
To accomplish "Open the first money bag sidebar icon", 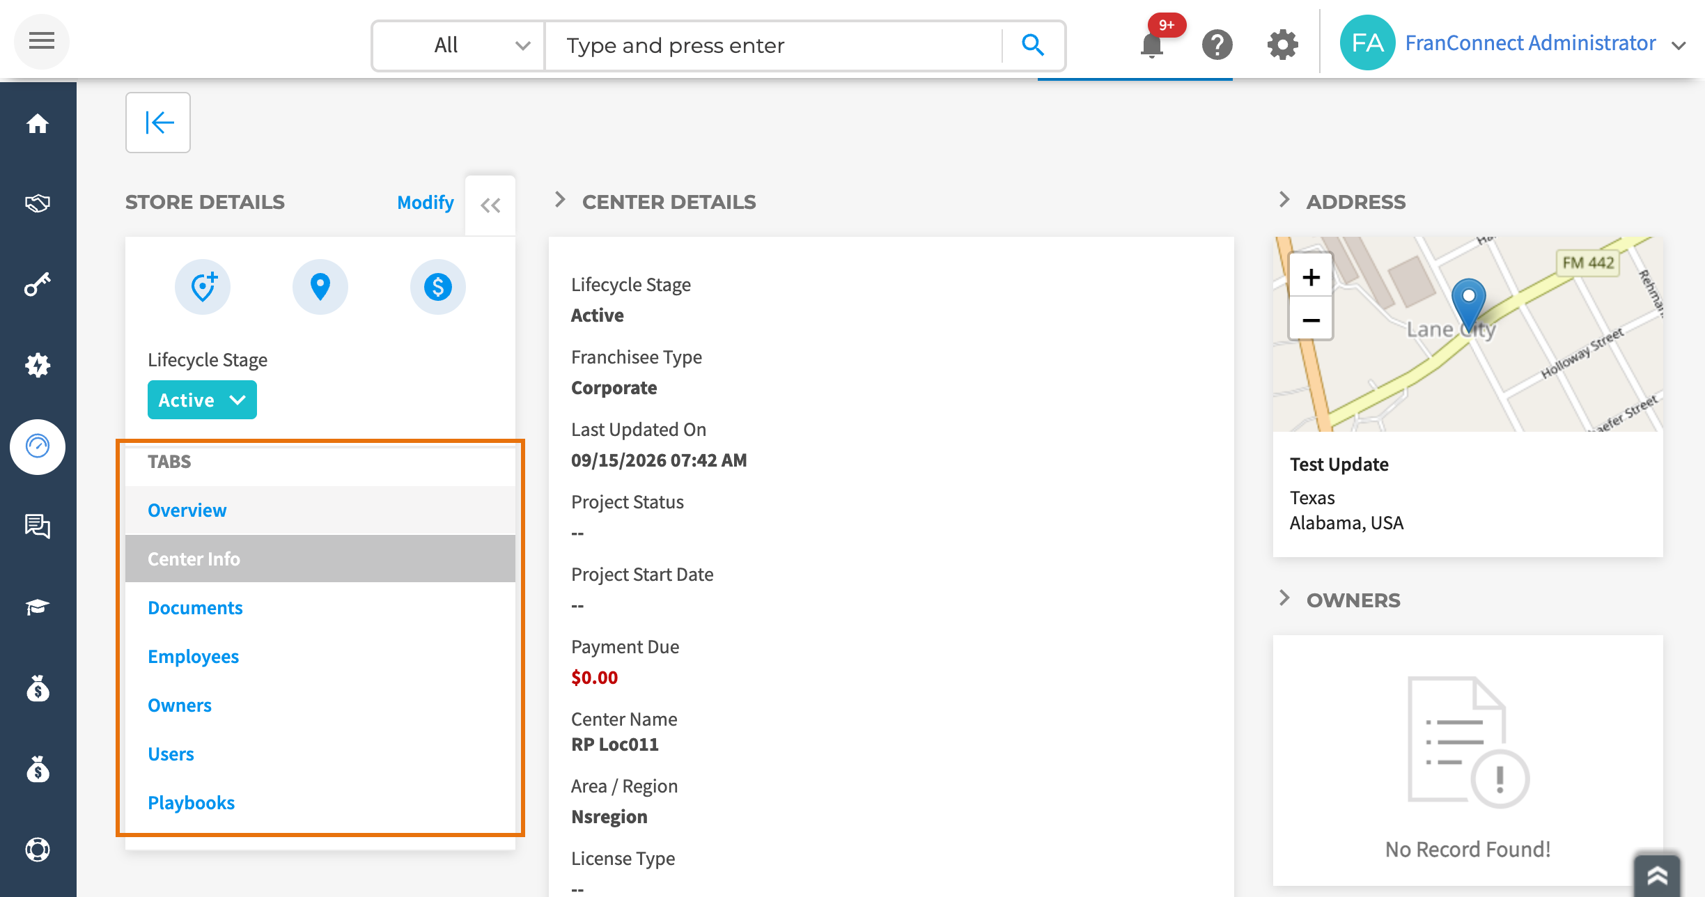I will coord(38,688).
